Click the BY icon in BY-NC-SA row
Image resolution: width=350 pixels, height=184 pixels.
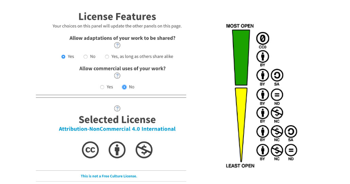(x=262, y=132)
